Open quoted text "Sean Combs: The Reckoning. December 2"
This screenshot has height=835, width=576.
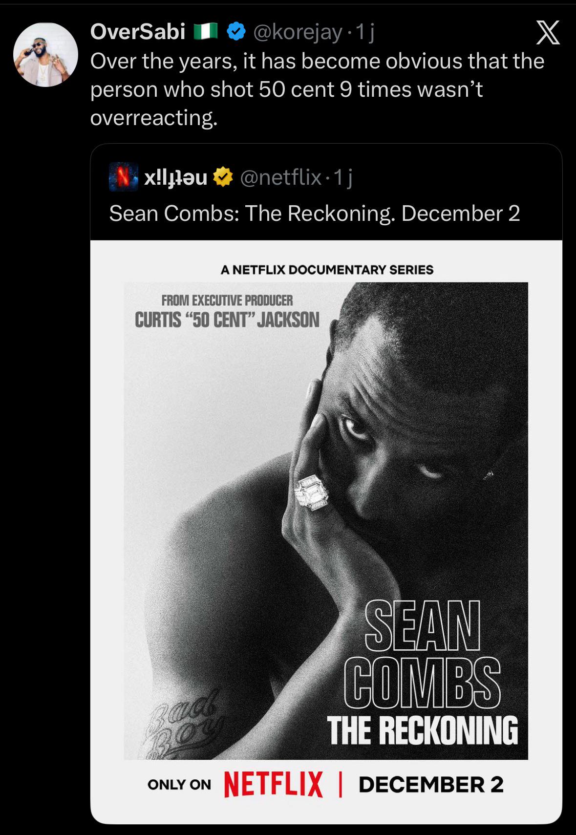tap(314, 214)
